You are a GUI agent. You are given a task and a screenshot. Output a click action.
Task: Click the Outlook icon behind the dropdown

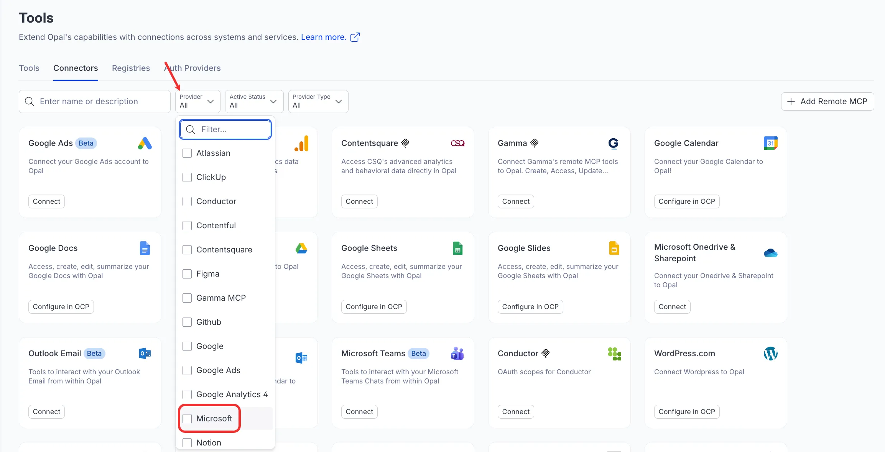click(301, 358)
